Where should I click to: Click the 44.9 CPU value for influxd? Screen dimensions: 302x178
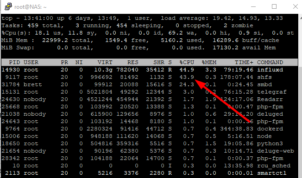(x=187, y=70)
